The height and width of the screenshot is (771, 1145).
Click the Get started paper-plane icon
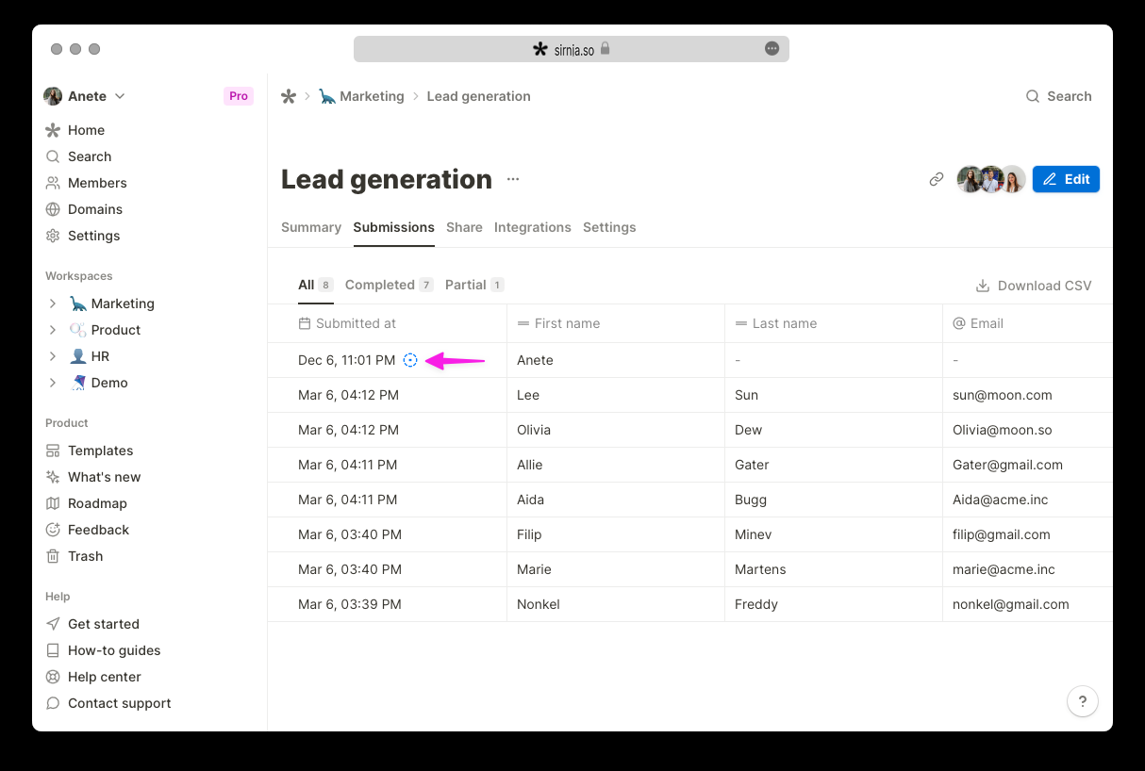coord(53,624)
